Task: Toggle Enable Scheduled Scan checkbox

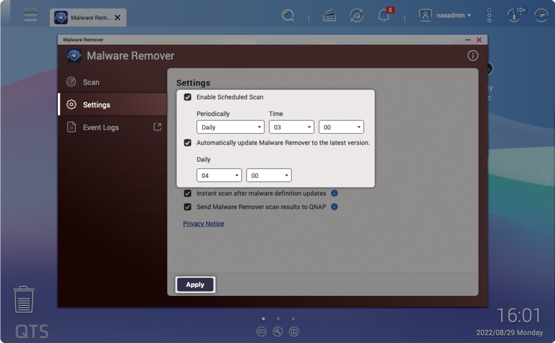Action: 187,97
